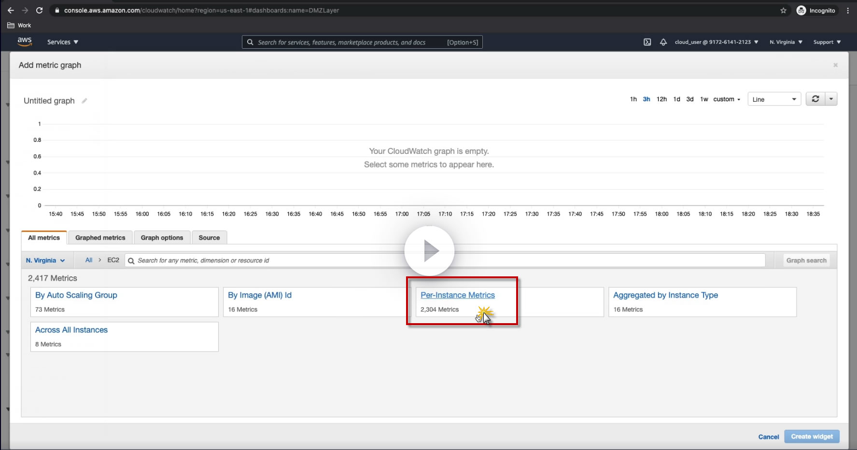Click the 2,417 Metrics count text
857x450 pixels.
tap(53, 278)
